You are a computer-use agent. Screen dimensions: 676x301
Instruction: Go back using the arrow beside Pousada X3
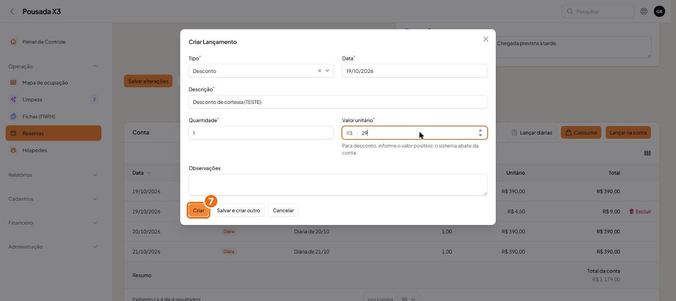[x=12, y=12]
